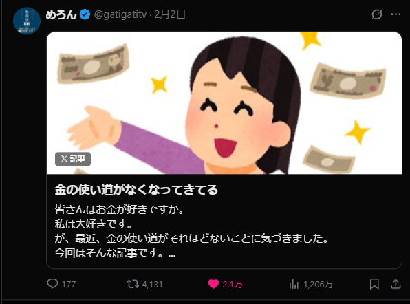Bookmark this post
The width and height of the screenshot is (410, 304).
pyautogui.click(x=374, y=284)
